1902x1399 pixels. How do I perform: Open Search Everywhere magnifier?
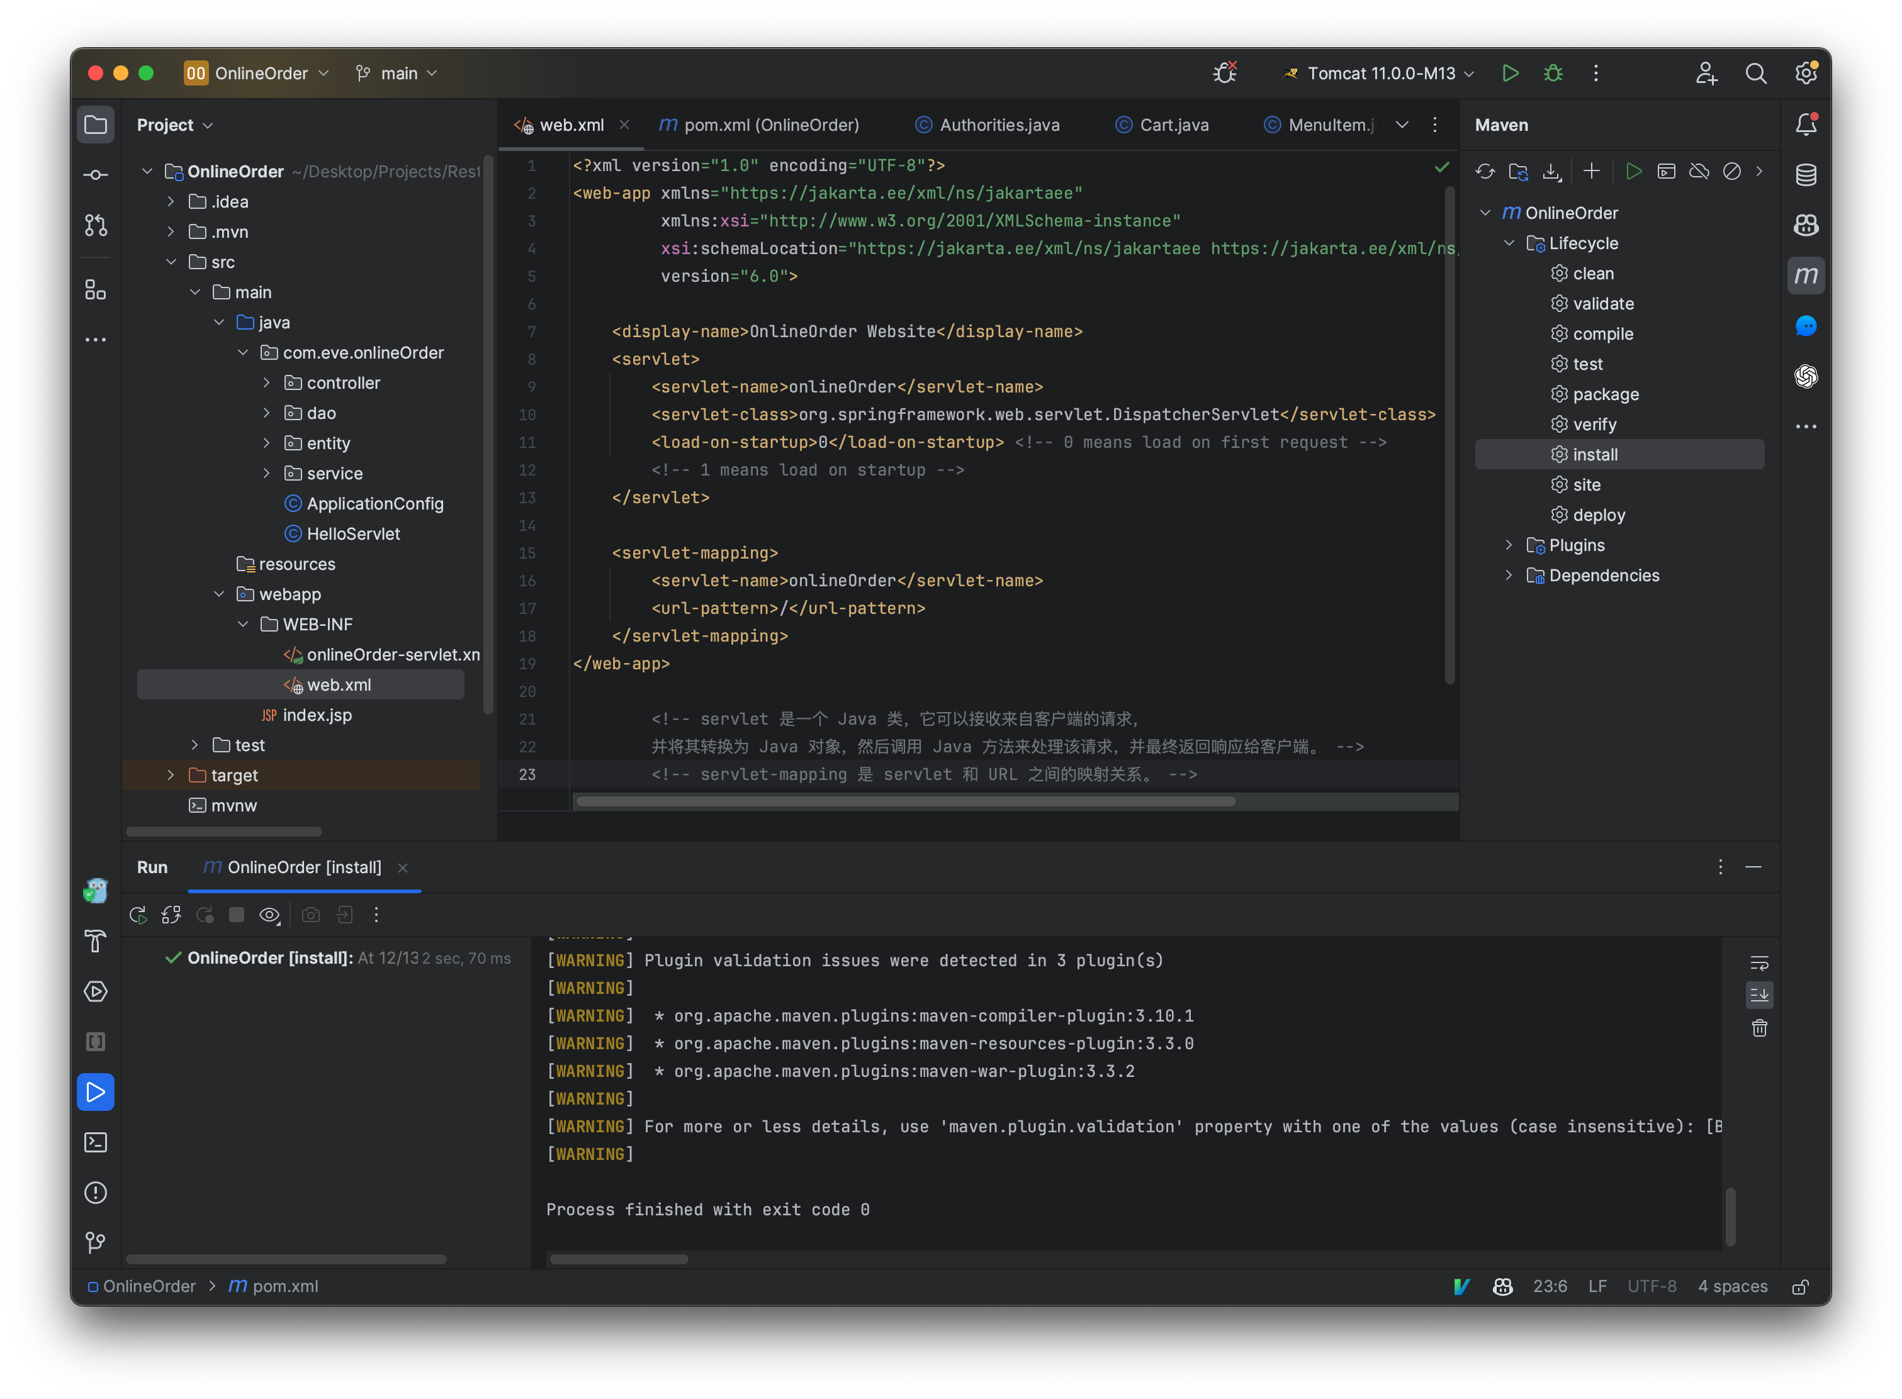(1756, 74)
